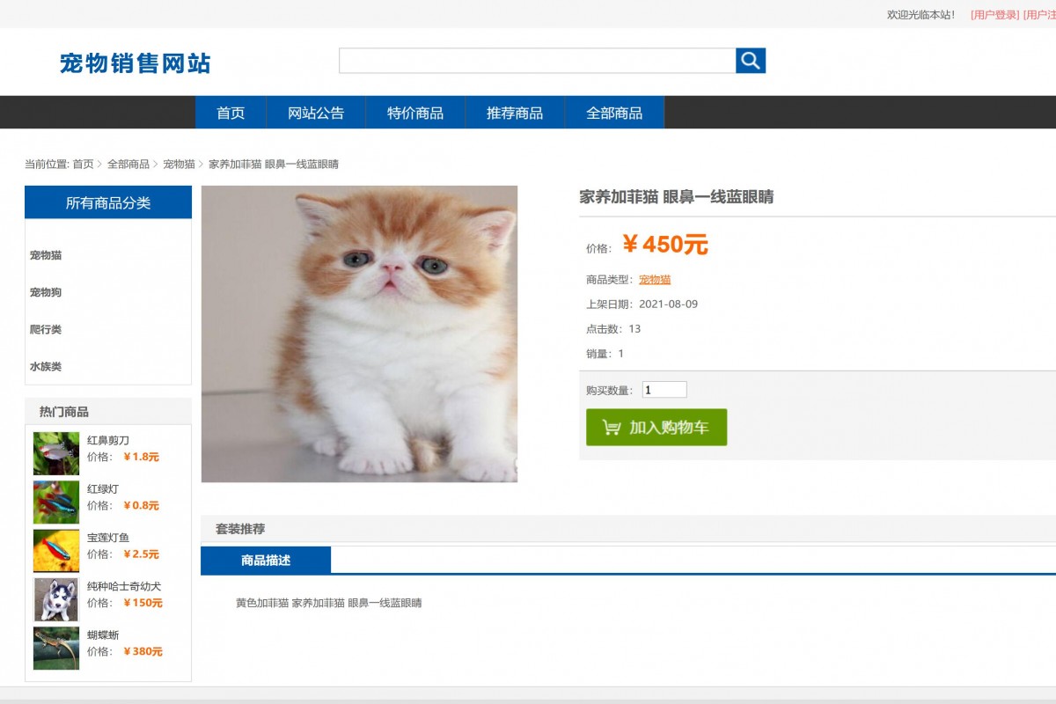Switch to the 特价商品 menu item

pyautogui.click(x=414, y=112)
